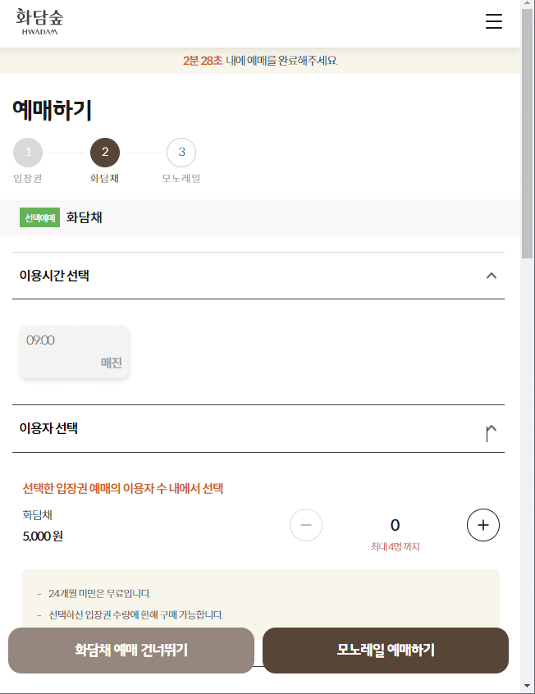Click the quantity counter showing 0
Viewport: 535px width, 694px height.
click(x=395, y=525)
